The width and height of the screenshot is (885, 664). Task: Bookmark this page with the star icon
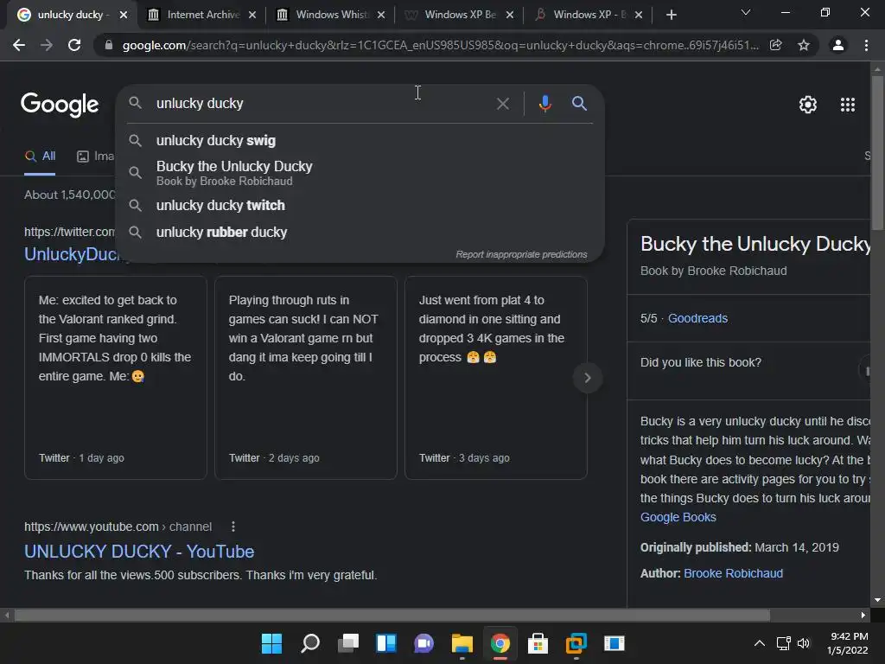tap(804, 45)
